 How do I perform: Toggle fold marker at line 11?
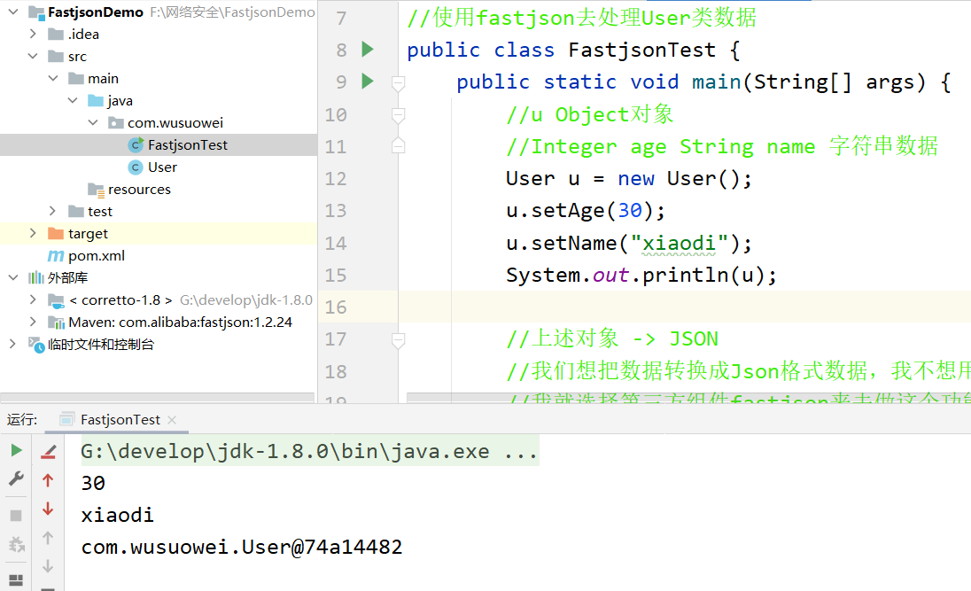(x=398, y=145)
